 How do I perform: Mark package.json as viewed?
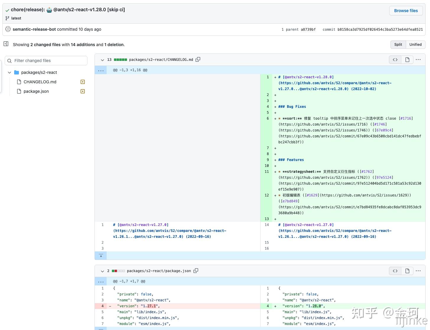[82, 91]
